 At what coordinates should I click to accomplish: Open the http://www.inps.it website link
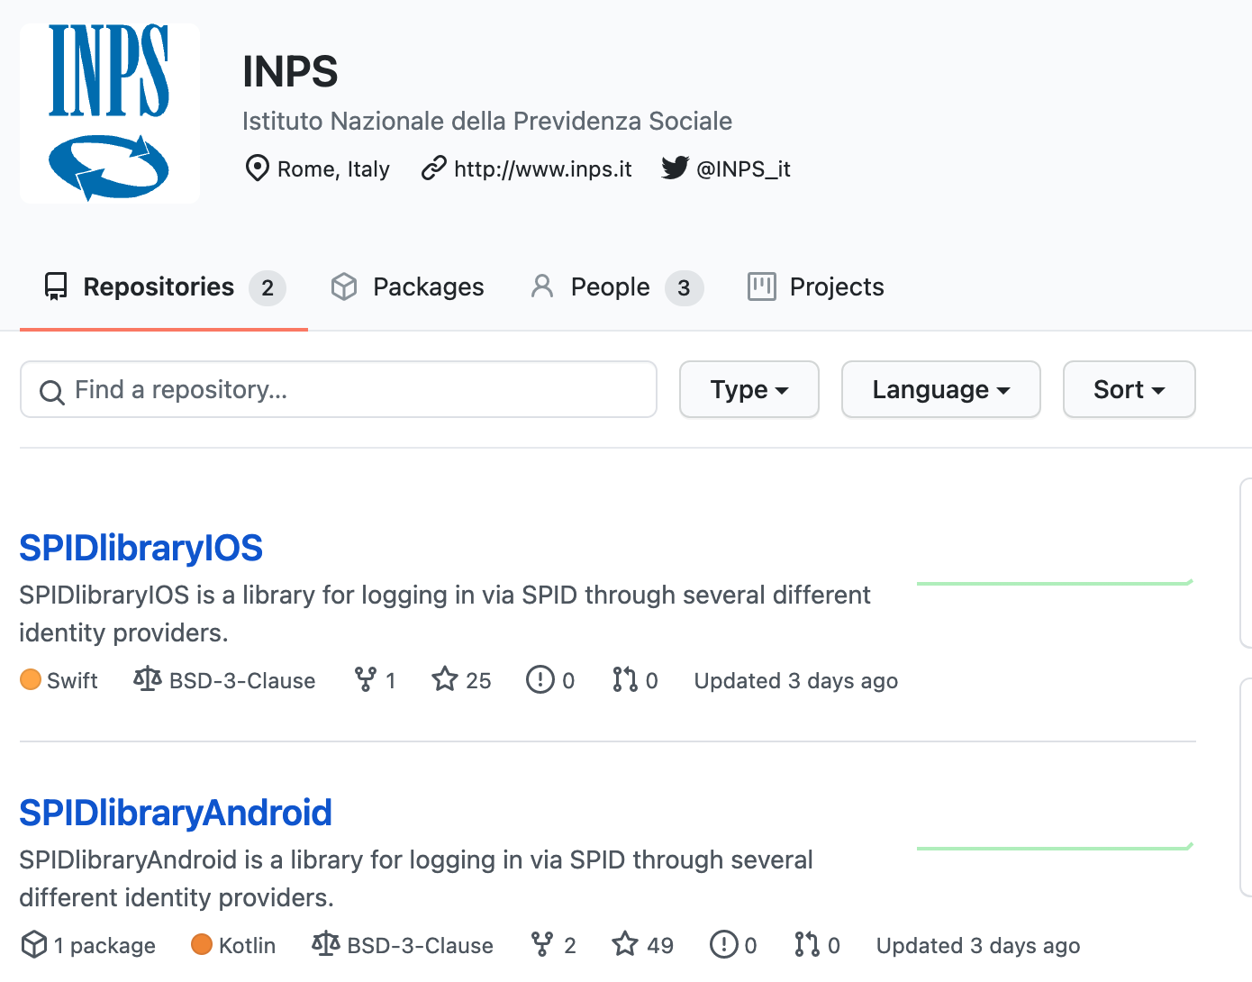click(x=542, y=169)
